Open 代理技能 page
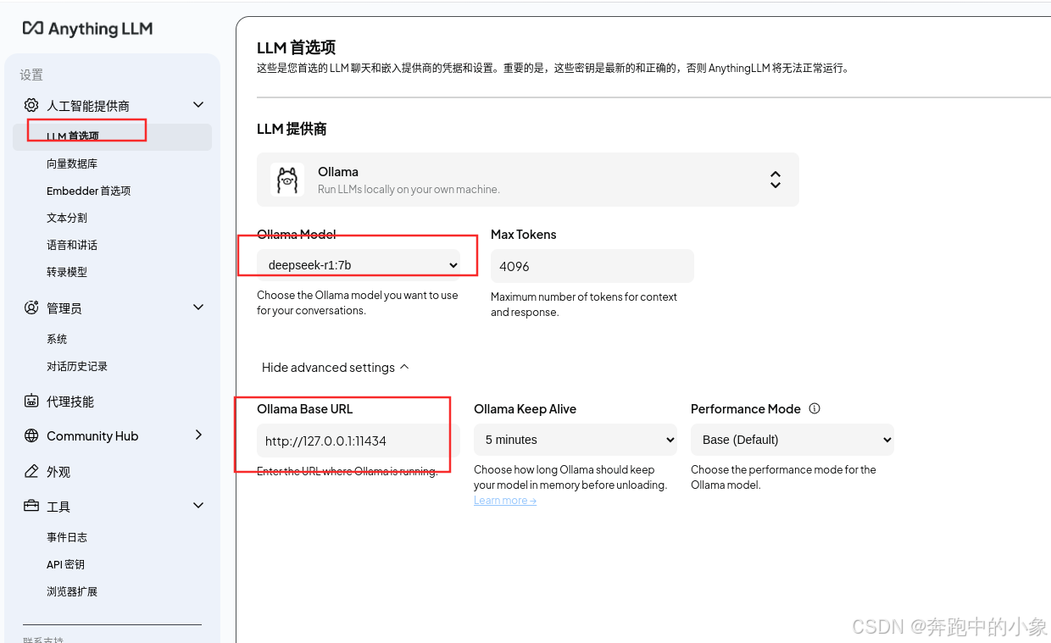The height and width of the screenshot is (643, 1051). point(70,402)
